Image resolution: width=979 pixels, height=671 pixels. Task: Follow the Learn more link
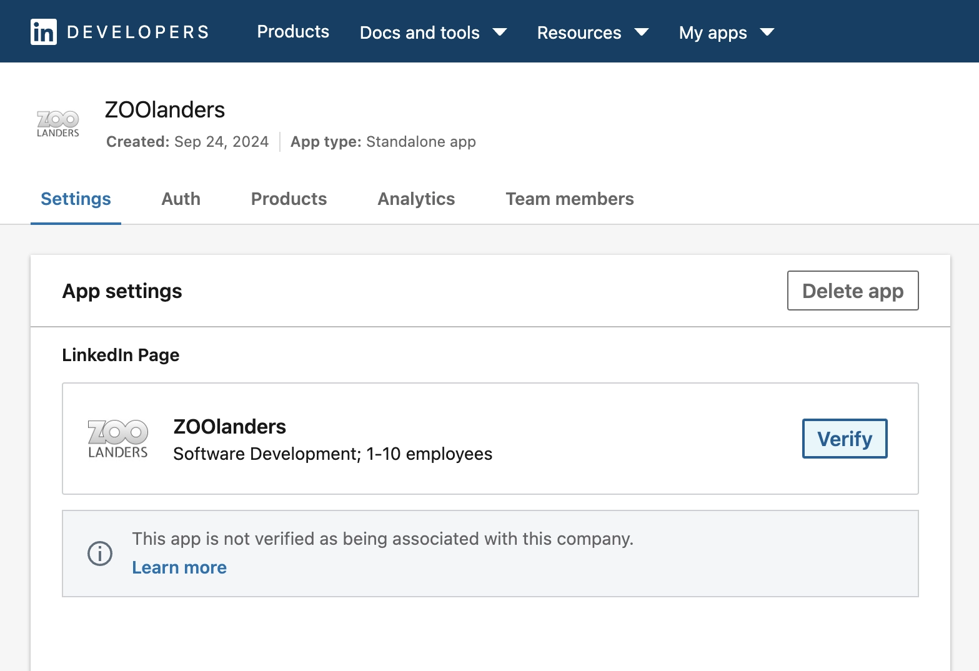click(x=179, y=567)
